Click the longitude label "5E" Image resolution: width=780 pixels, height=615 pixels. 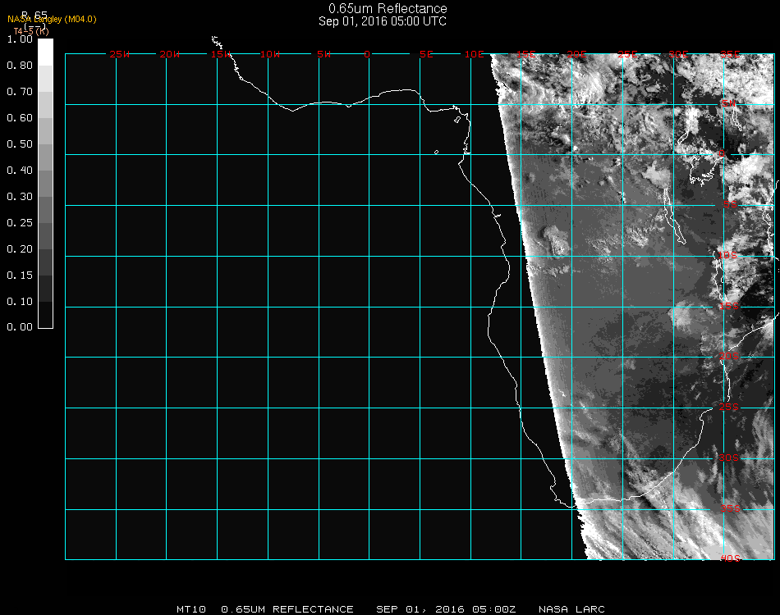(x=426, y=54)
